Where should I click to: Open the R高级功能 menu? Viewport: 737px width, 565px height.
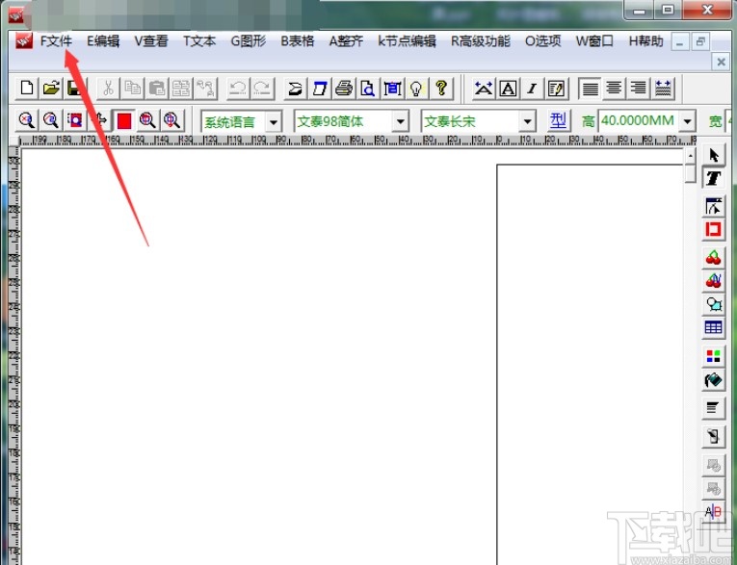[x=481, y=41]
